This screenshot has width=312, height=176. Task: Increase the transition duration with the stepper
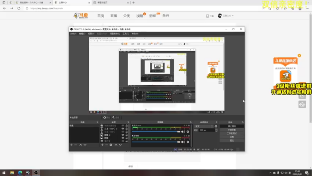(x=216, y=129)
